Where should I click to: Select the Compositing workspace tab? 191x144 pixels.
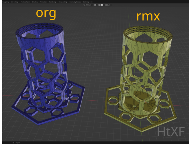pyautogui.click(x=63, y=2)
